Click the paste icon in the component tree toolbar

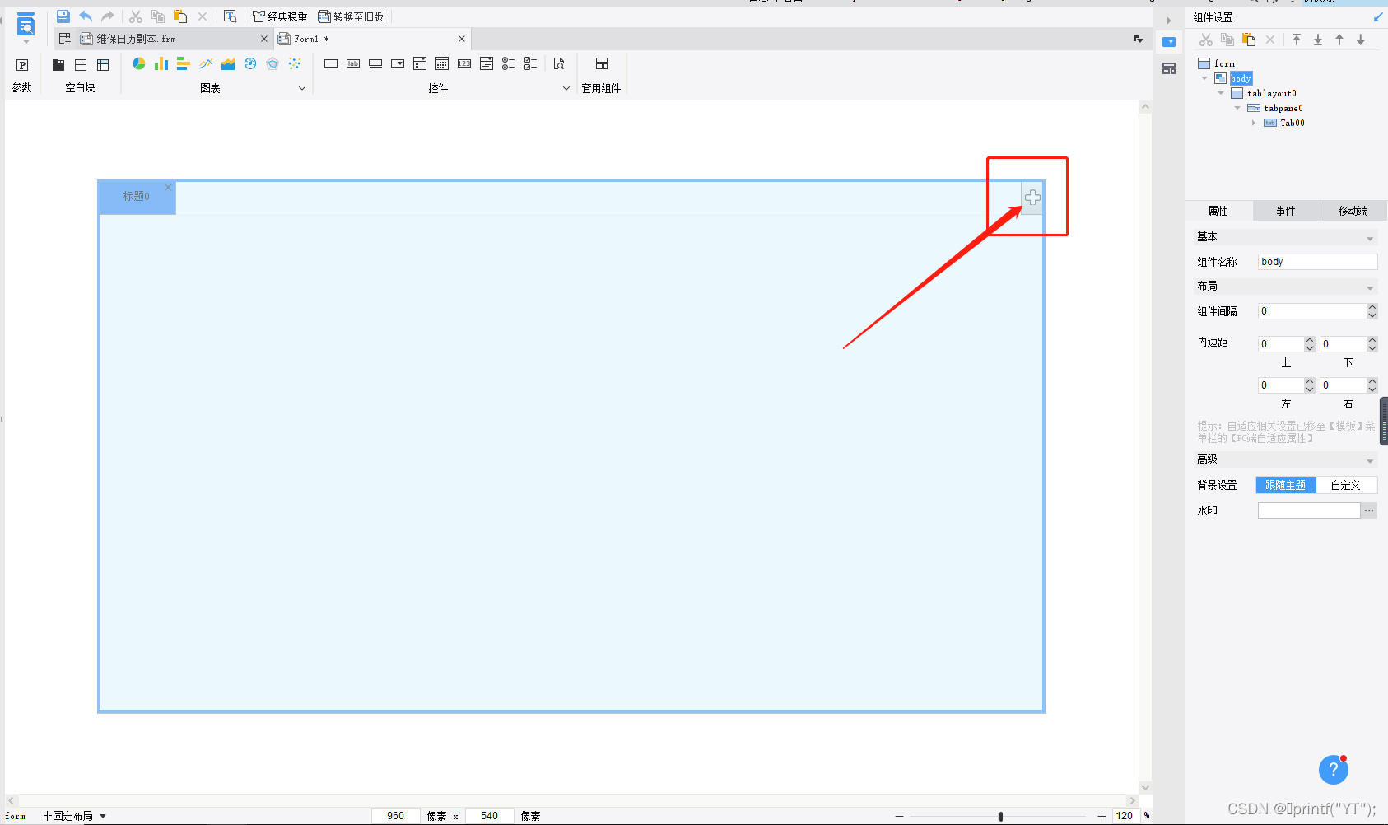coord(1249,40)
